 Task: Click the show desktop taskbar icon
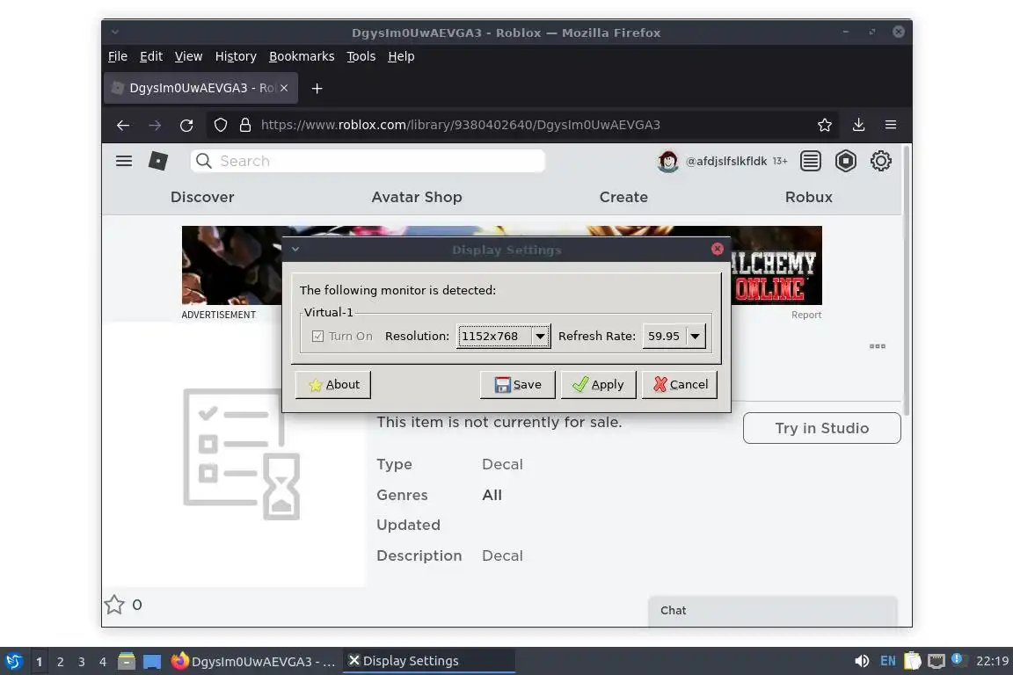(x=152, y=662)
